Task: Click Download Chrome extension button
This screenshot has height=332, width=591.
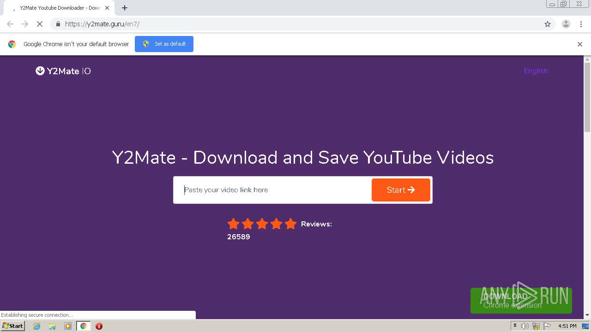Action: (521, 301)
